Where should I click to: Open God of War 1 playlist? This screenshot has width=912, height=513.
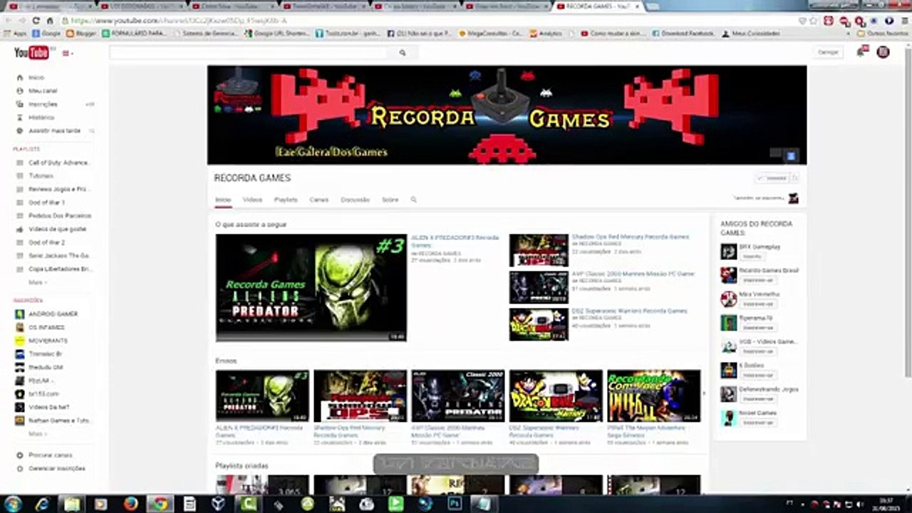click(46, 202)
